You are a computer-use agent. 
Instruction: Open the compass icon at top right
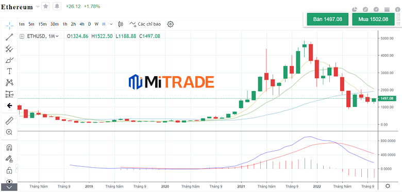tap(365, 9)
